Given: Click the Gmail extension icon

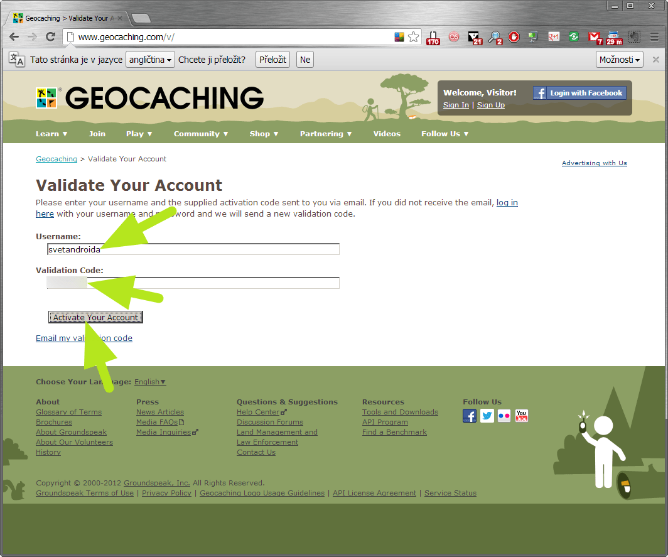Looking at the screenshot, I should pyautogui.click(x=595, y=37).
